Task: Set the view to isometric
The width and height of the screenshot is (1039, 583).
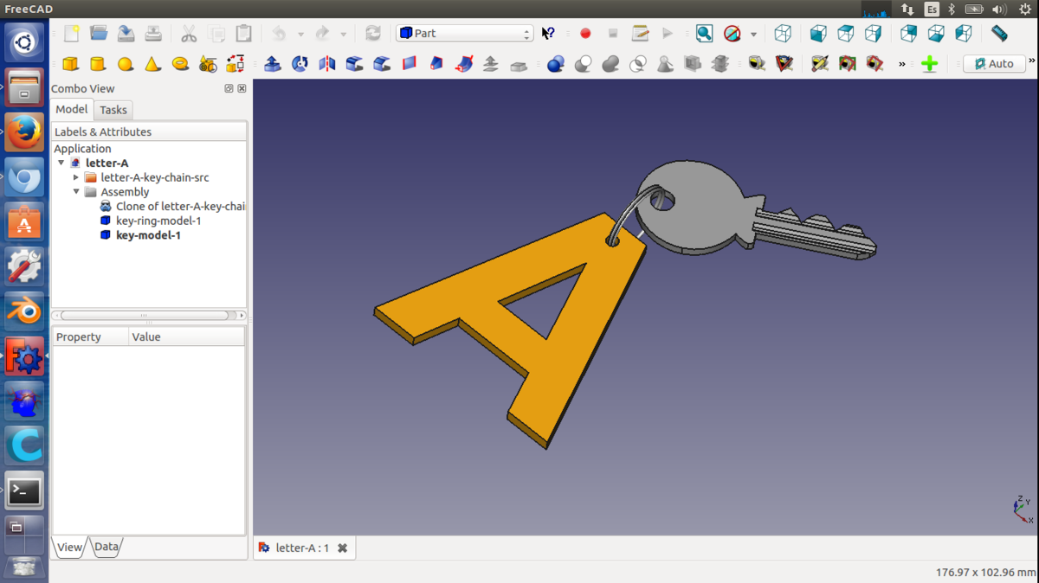Action: [784, 33]
